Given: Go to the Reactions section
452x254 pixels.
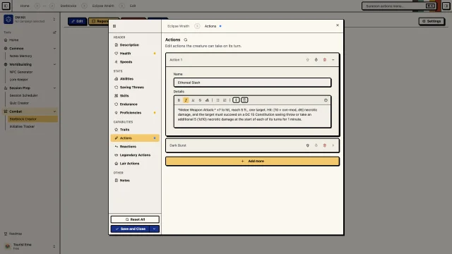Looking at the screenshot, I should 135,147.
